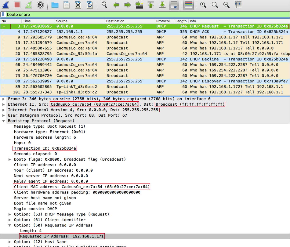Go back with the green left arrow
Viewport: 290px width, 247px height.
click(116, 5)
